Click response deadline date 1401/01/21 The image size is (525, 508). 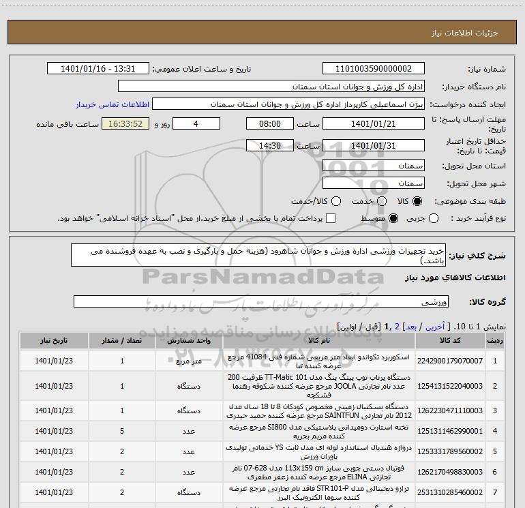pyautogui.click(x=374, y=123)
